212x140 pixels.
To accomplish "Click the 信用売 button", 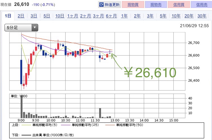I will [x=202, y=5].
